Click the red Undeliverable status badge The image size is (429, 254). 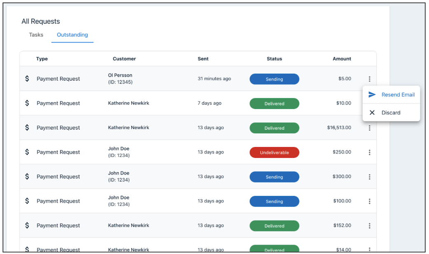click(274, 152)
